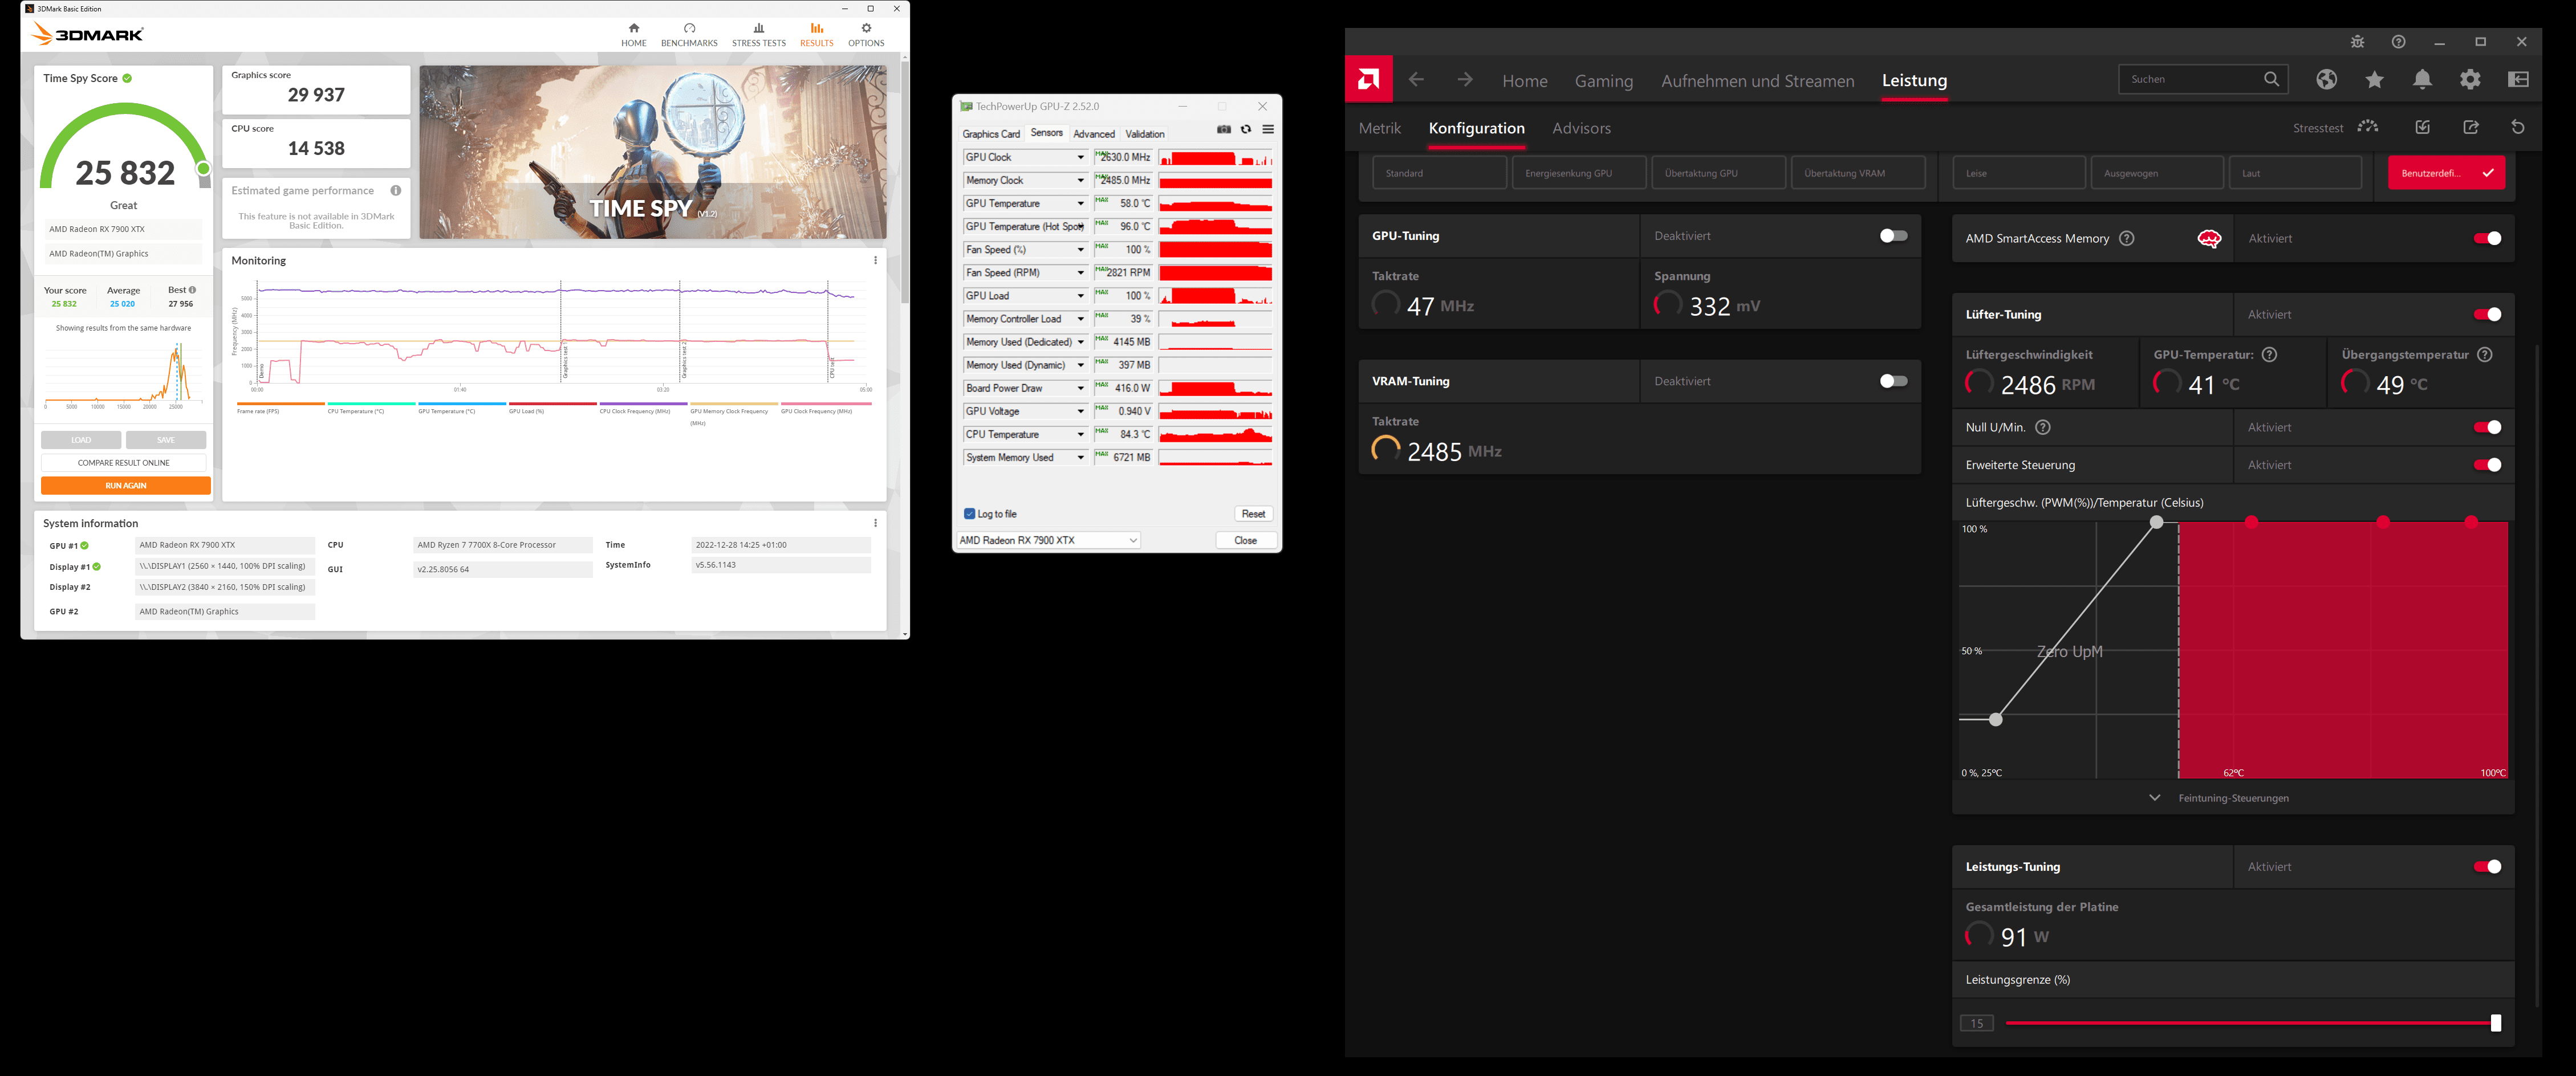Switch to Gaming tab in Adrenalin
Screen dimensions: 2576x1076
[x=1603, y=81]
